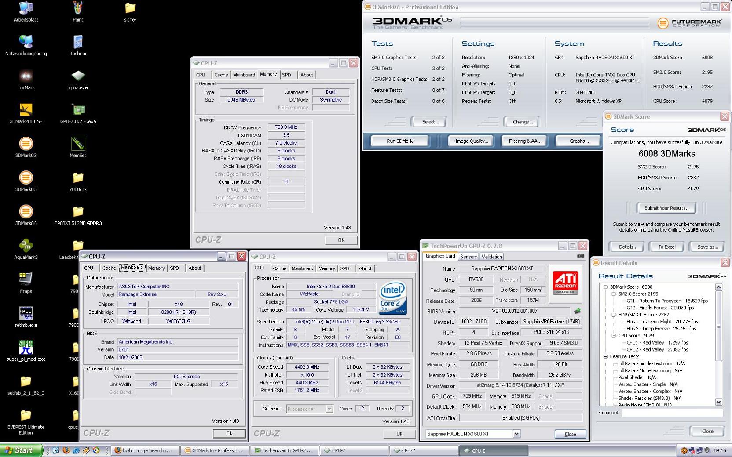Launch Paint from the desktop
Viewport: 732px width, 457px height.
click(x=78, y=11)
